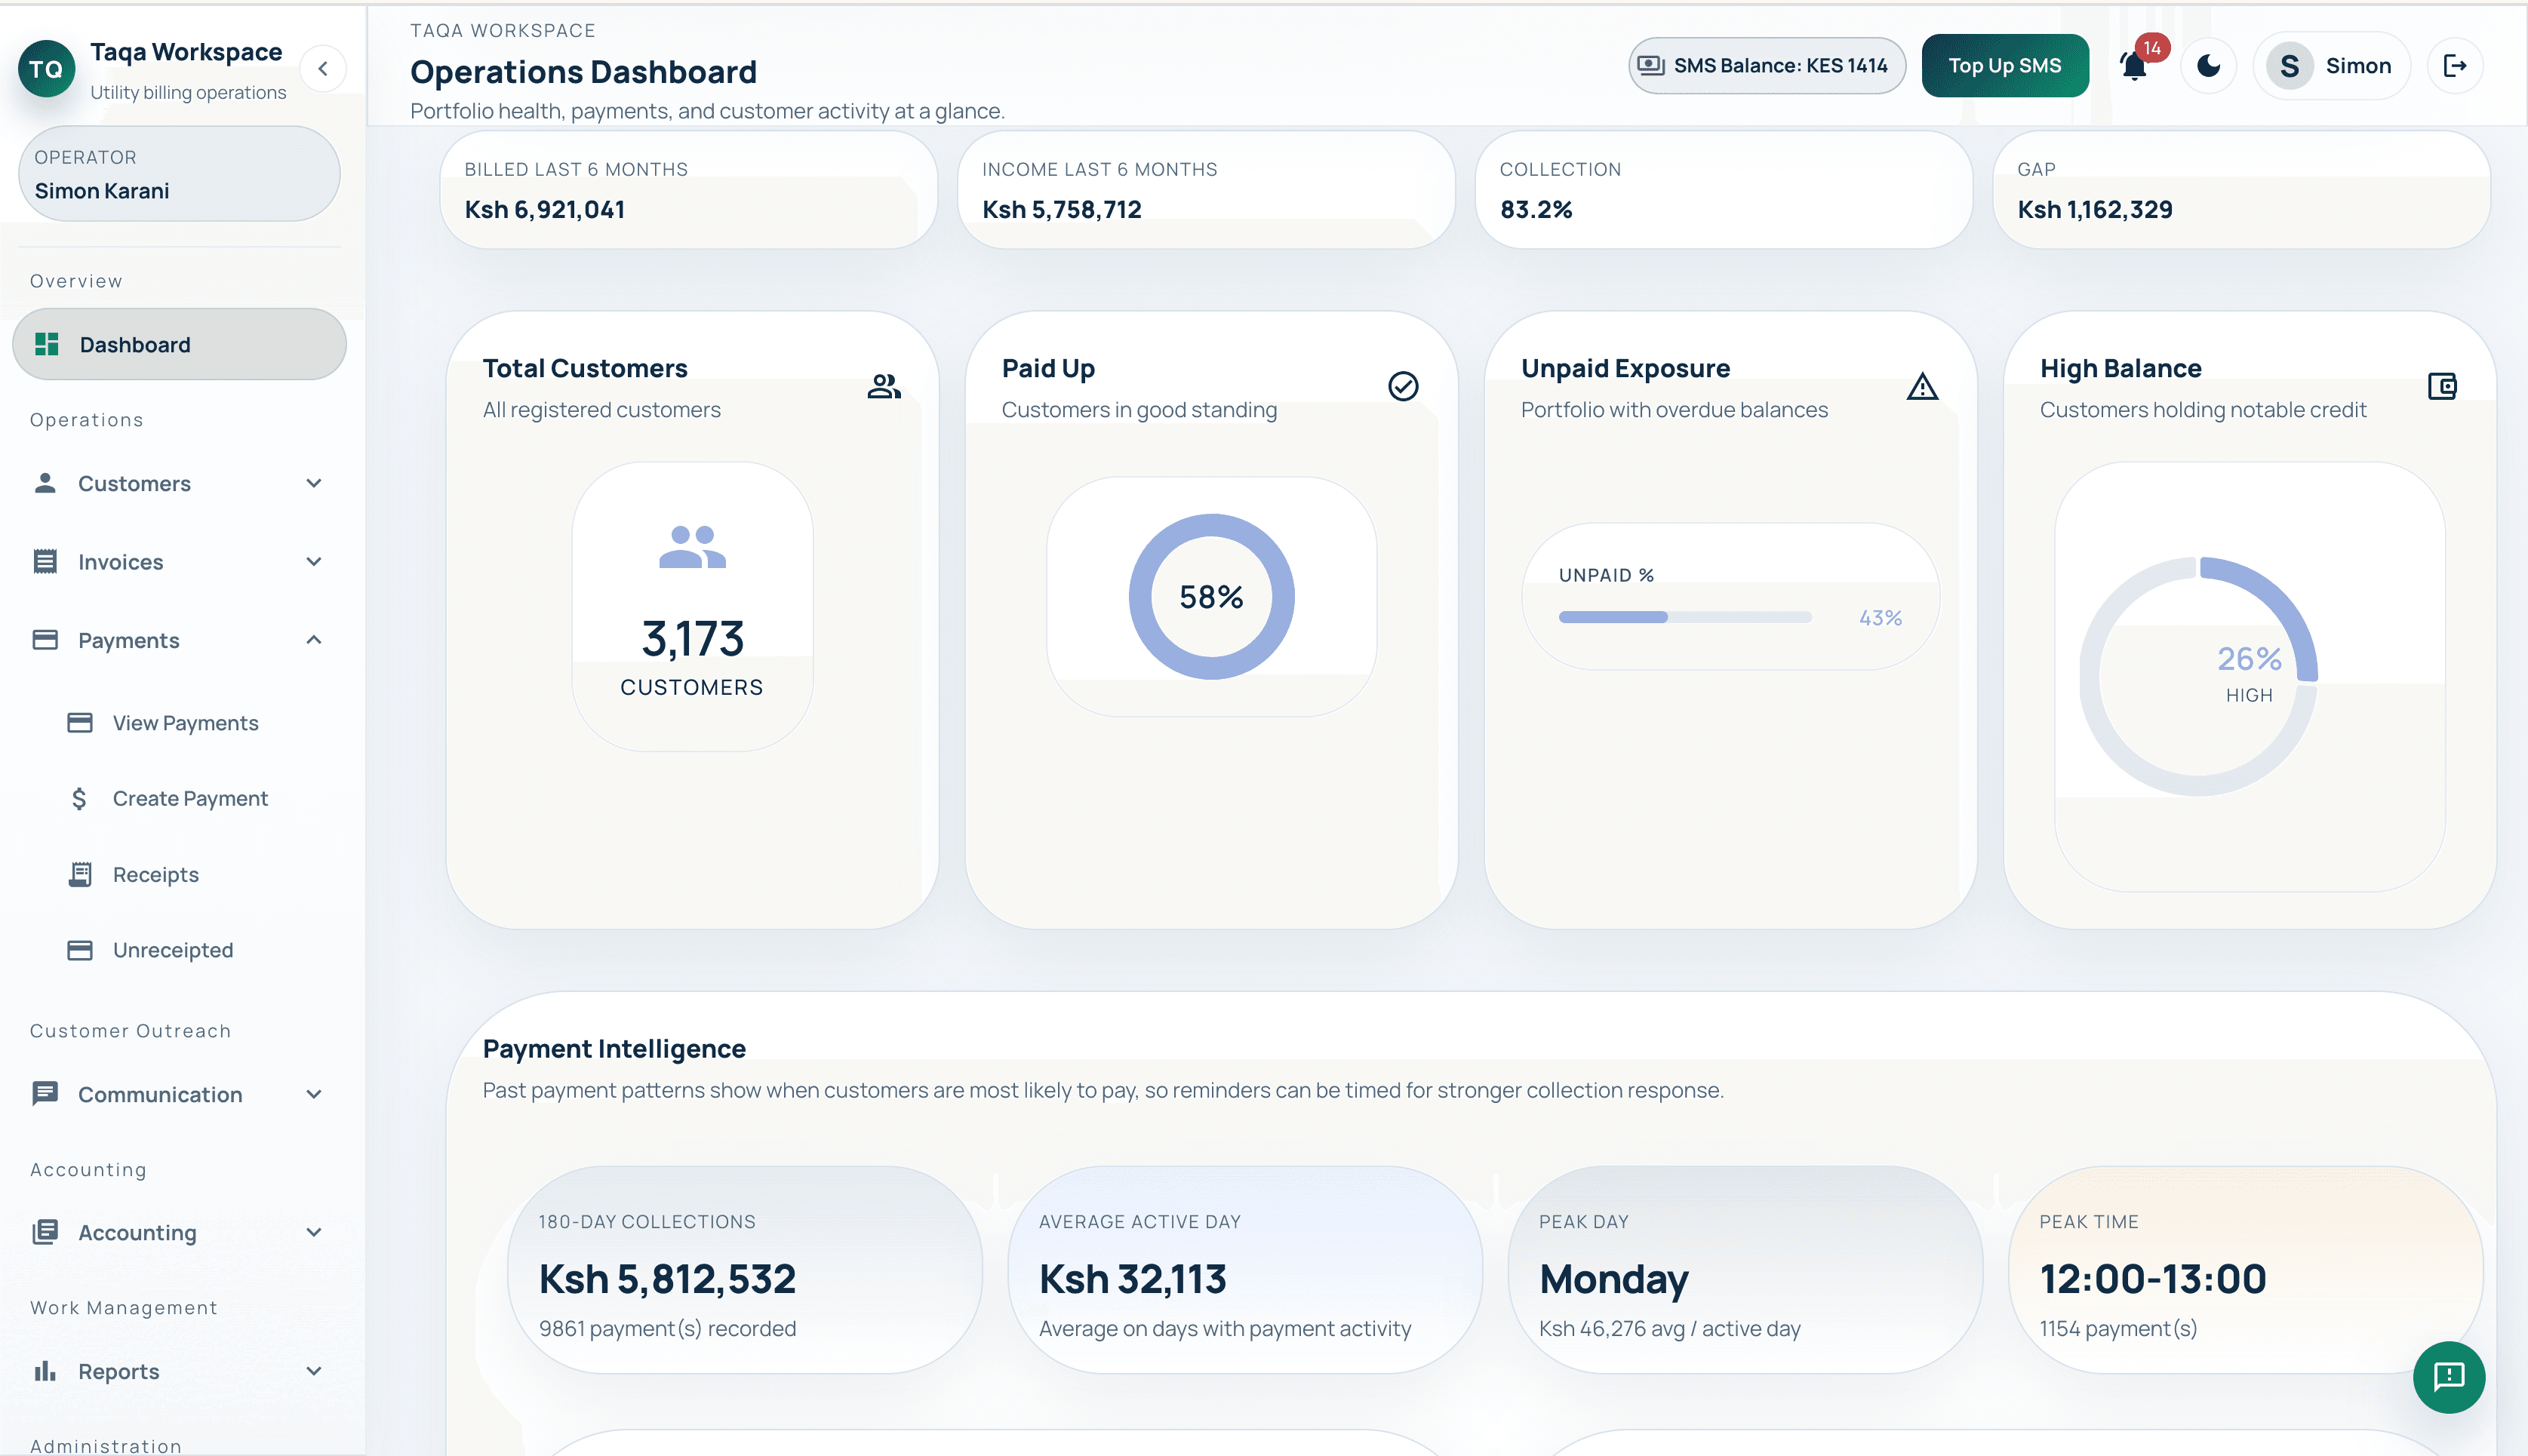This screenshot has height=1456, width=2528.
Task: Click the SMS balance banknote icon
Action: coord(1651,66)
